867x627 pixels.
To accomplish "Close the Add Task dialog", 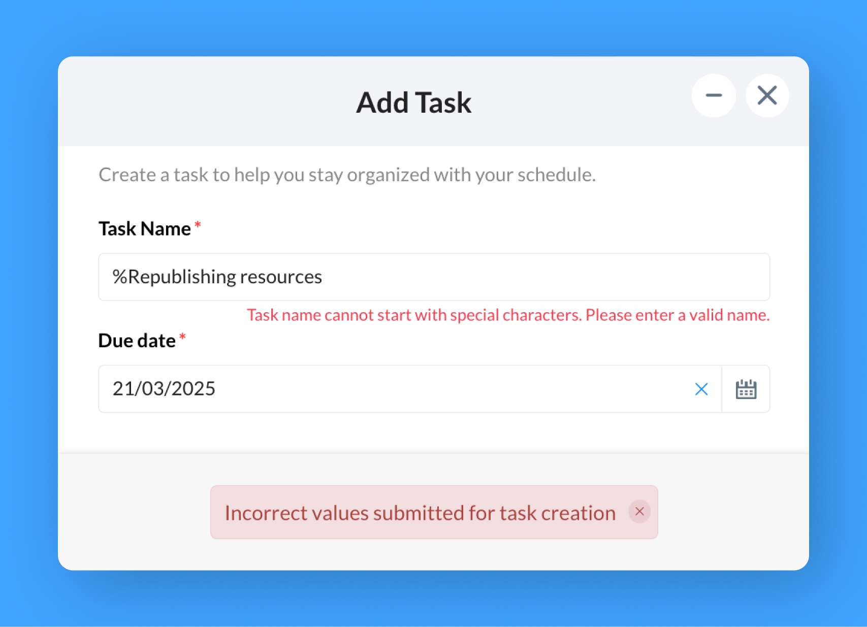I will pyautogui.click(x=767, y=95).
